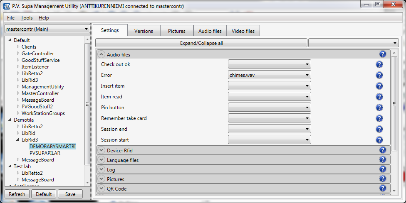Click help icon next to Check out ok
The height and width of the screenshot is (203, 406).
(x=379, y=64)
